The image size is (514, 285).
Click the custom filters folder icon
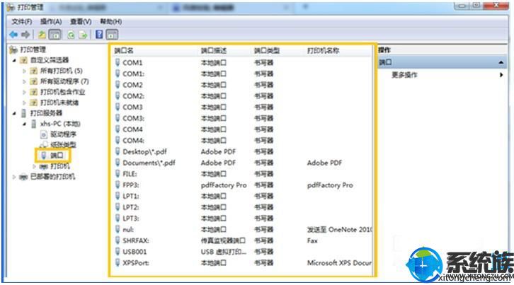tap(23, 60)
